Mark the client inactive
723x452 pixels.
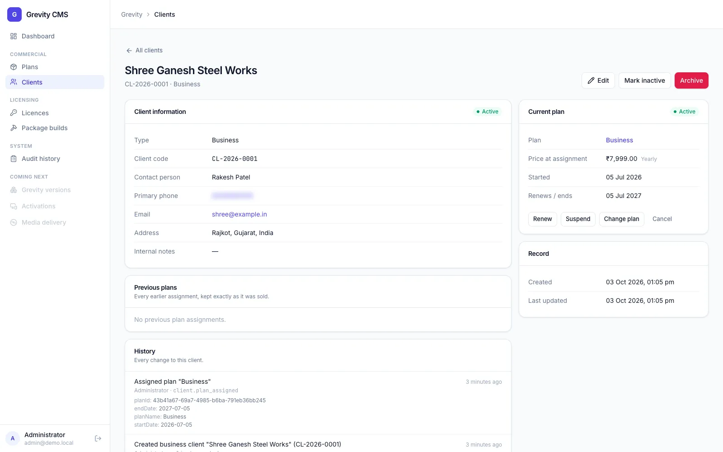tap(644, 80)
